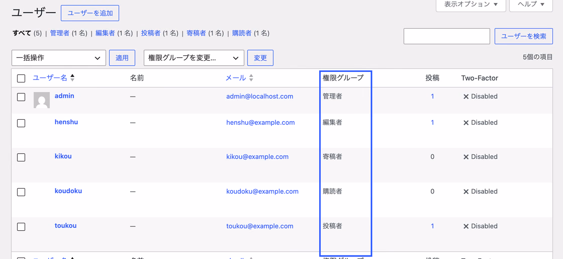Click the 名前 column header
Screen dimensions: 563x259
click(137, 78)
